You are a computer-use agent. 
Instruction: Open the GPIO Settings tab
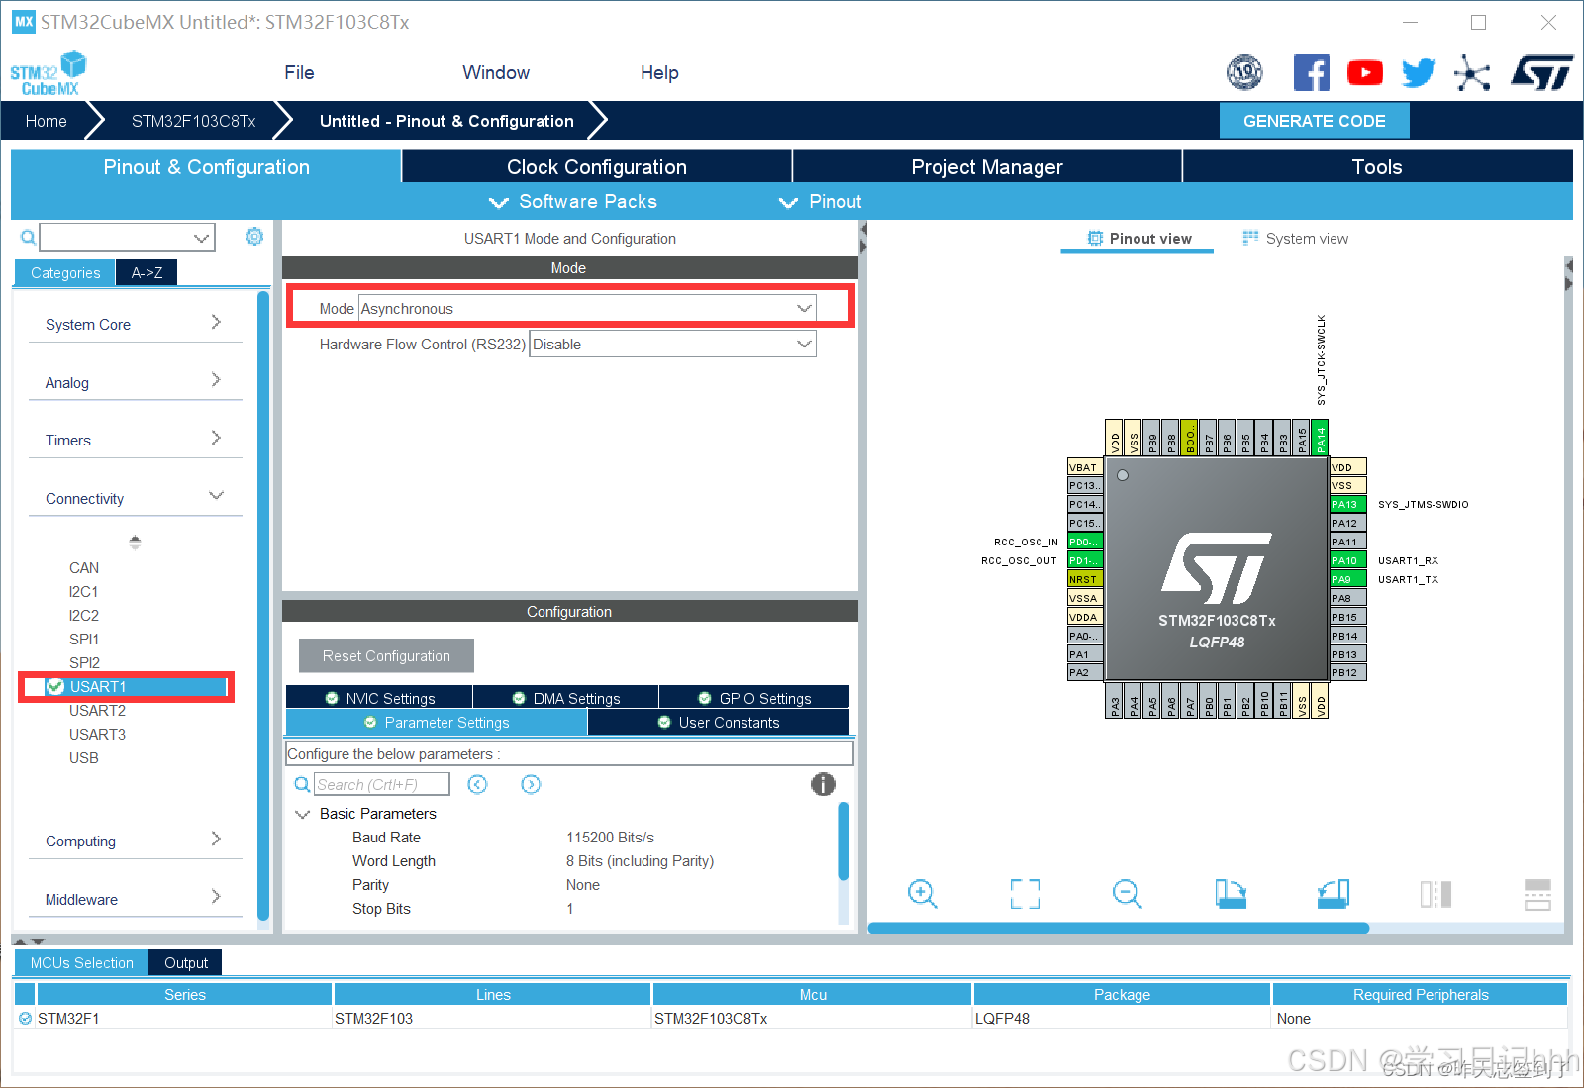pos(754,698)
